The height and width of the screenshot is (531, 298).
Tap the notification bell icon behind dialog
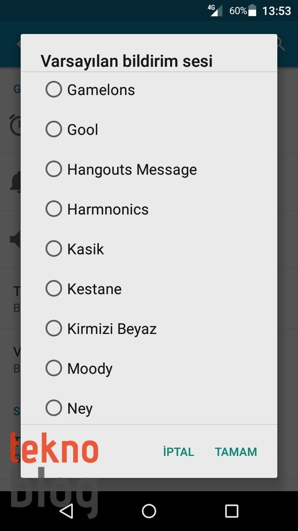pos(16,182)
